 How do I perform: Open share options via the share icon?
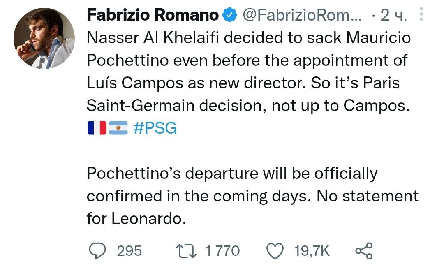pyautogui.click(x=363, y=250)
